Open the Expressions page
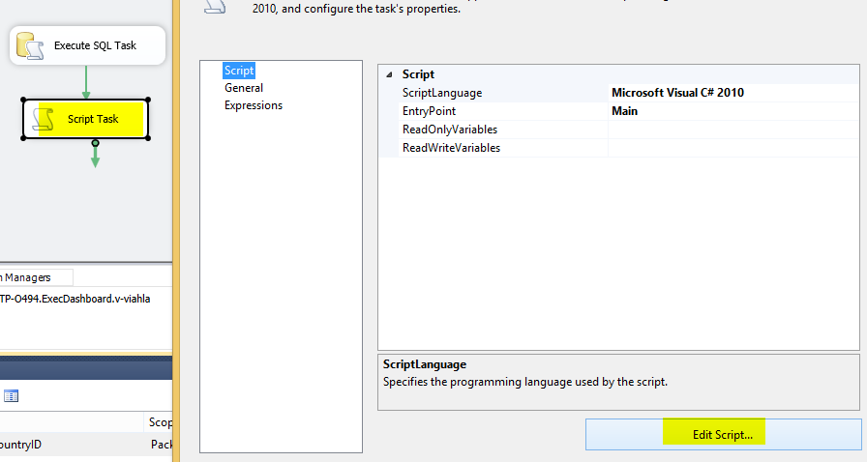The image size is (867, 462). click(x=254, y=105)
